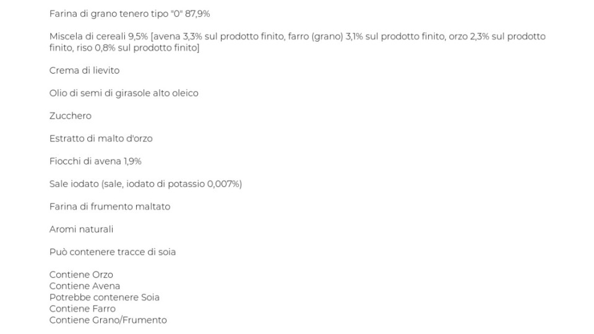Select the 'Crema di lievito' line
Screen dimensions: 594x334
(x=85, y=71)
